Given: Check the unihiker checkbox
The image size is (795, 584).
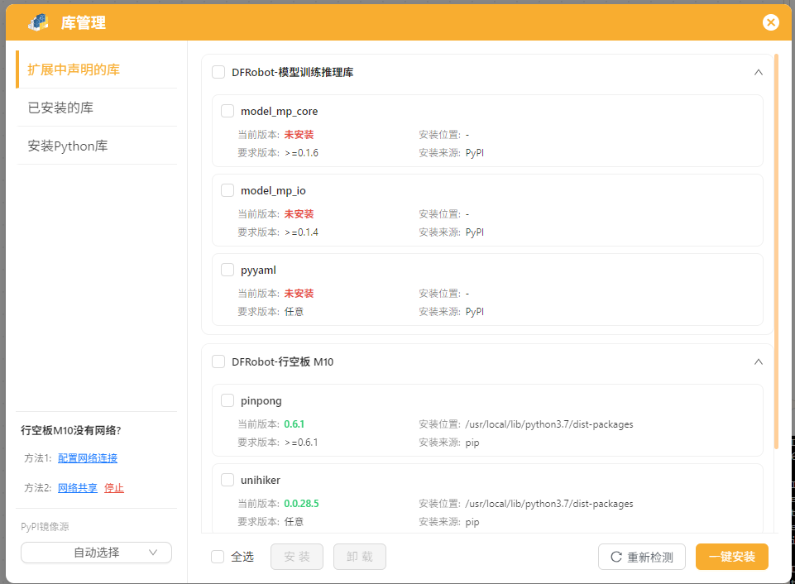Looking at the screenshot, I should pyautogui.click(x=227, y=480).
